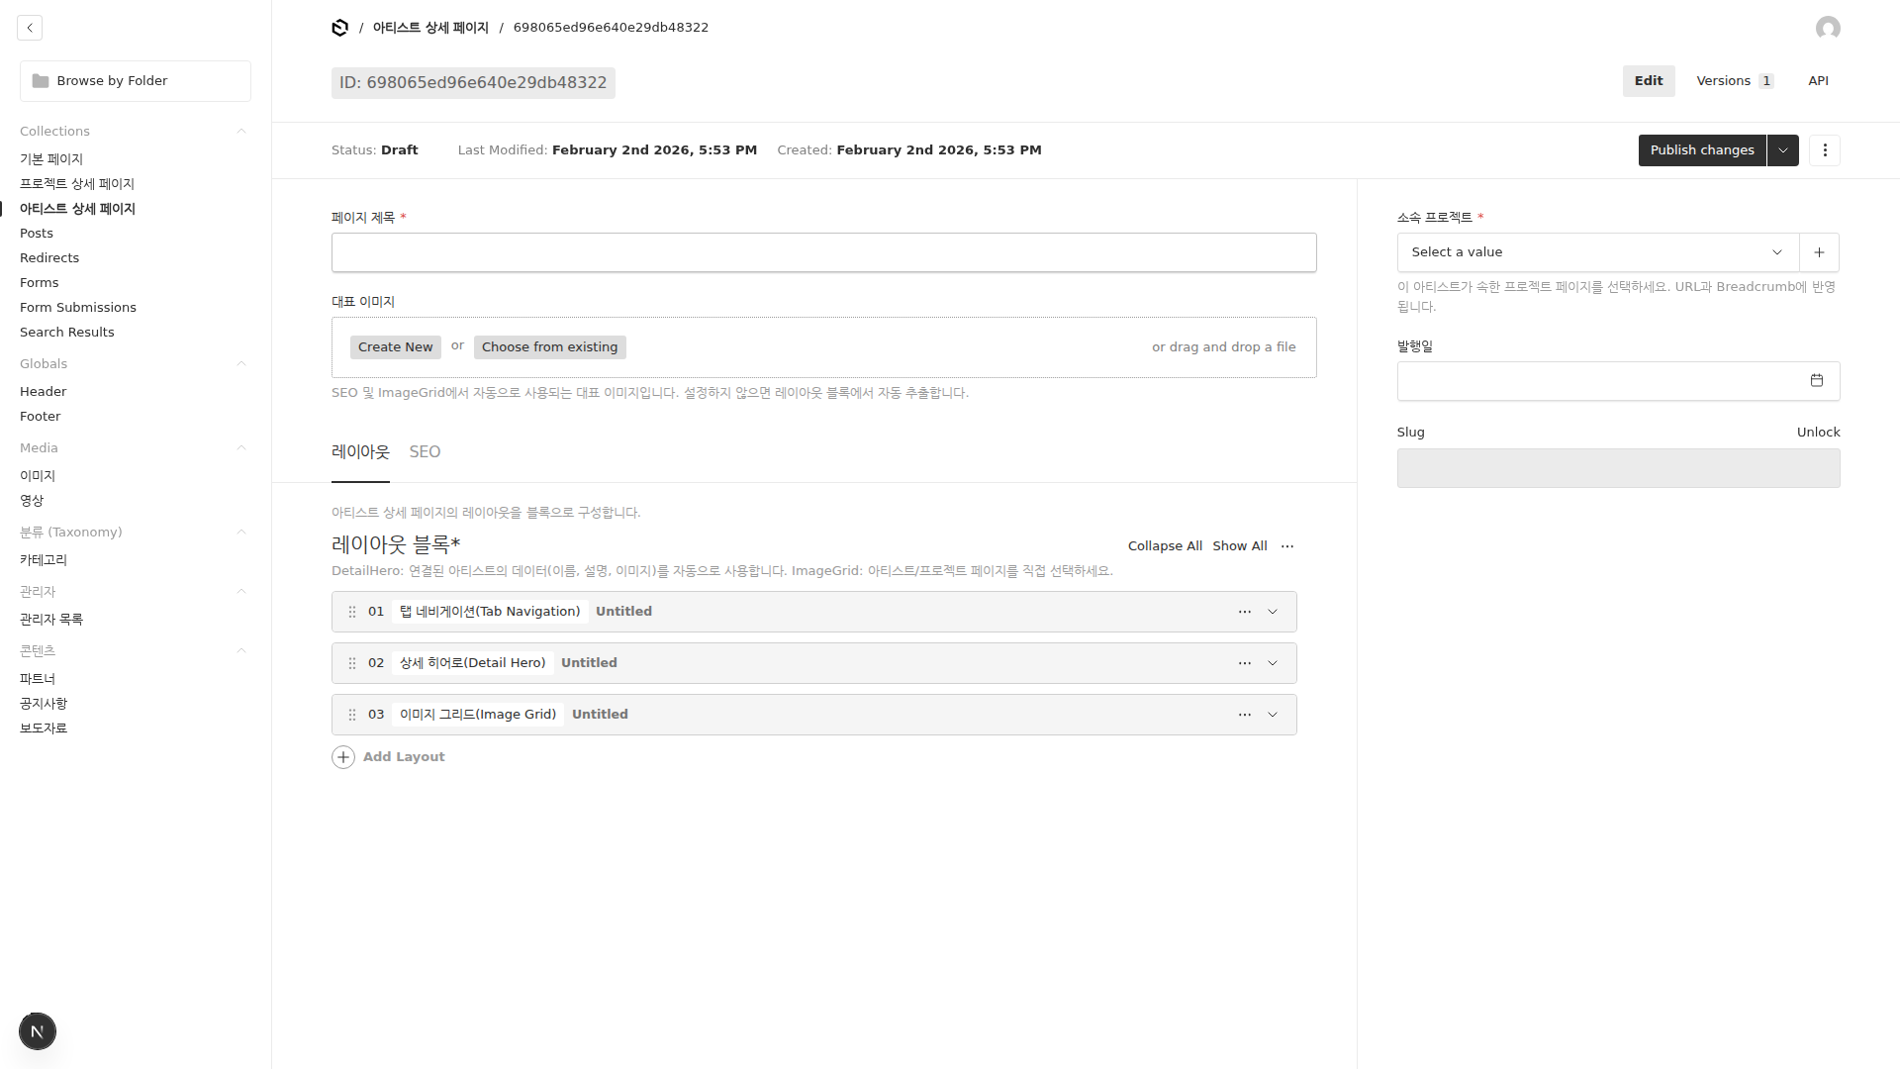Switch to the SEO tab
This screenshot has height=1069, width=1900.
(x=425, y=452)
